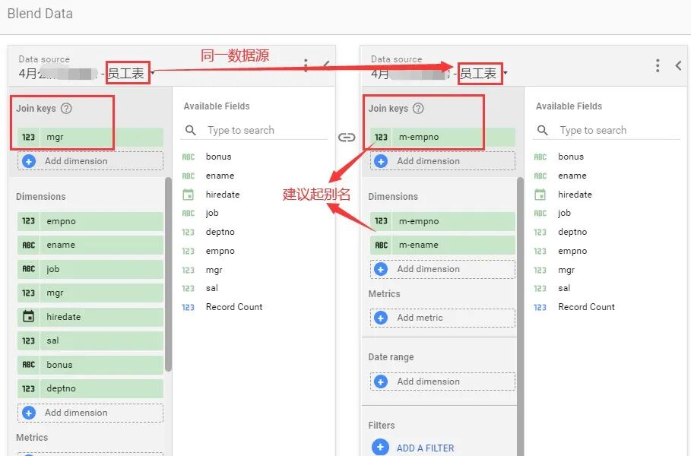The height and width of the screenshot is (456, 691).
Task: Pick ename from right Available Fields
Action: coord(572,176)
